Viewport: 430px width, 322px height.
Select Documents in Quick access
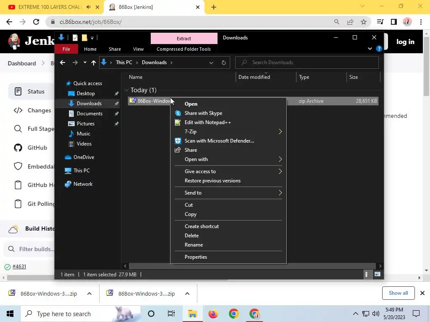pyautogui.click(x=89, y=114)
